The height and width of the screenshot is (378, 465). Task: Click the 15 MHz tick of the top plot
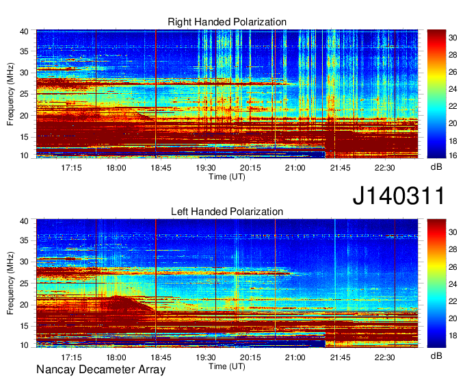24,137
